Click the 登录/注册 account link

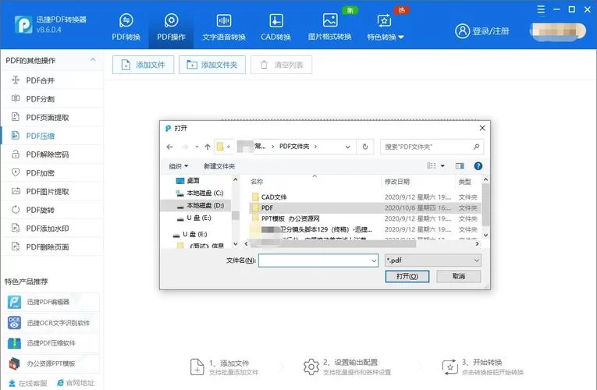coord(482,31)
